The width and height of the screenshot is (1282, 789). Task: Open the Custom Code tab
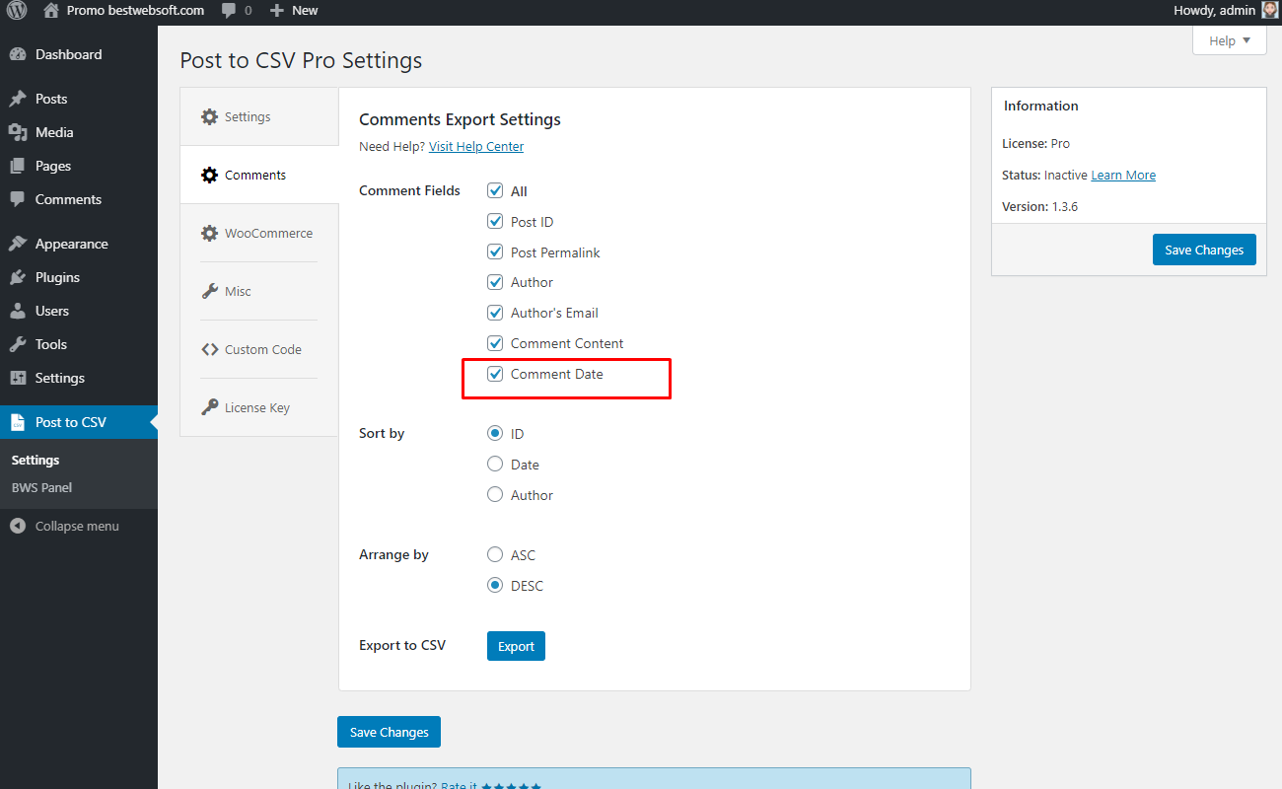click(259, 349)
